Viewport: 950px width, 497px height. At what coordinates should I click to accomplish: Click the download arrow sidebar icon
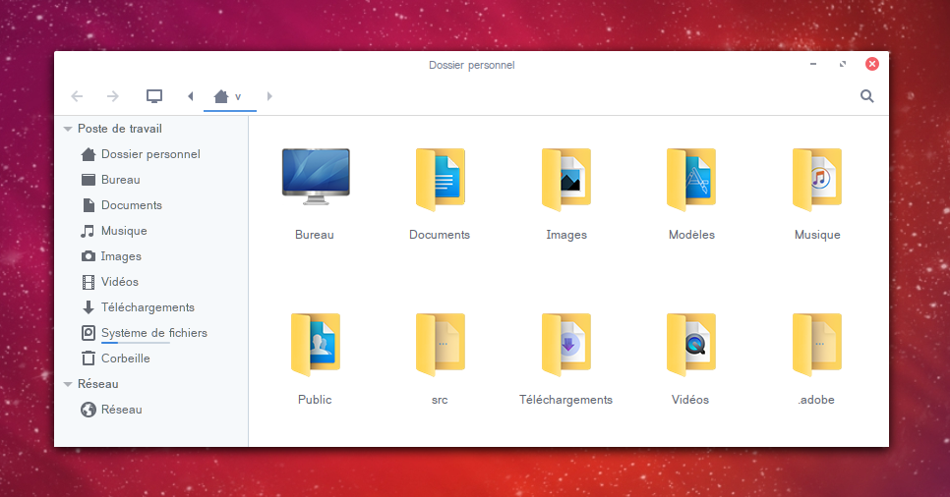coord(89,307)
